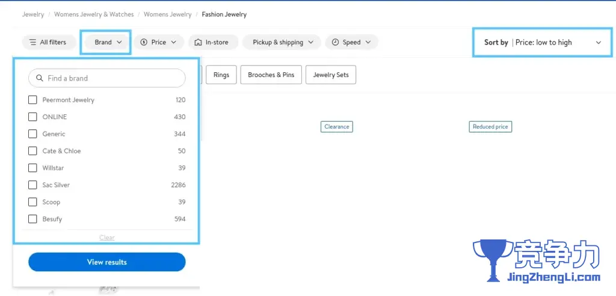Check the Besufy brand box
The height and width of the screenshot is (296, 616).
click(32, 219)
